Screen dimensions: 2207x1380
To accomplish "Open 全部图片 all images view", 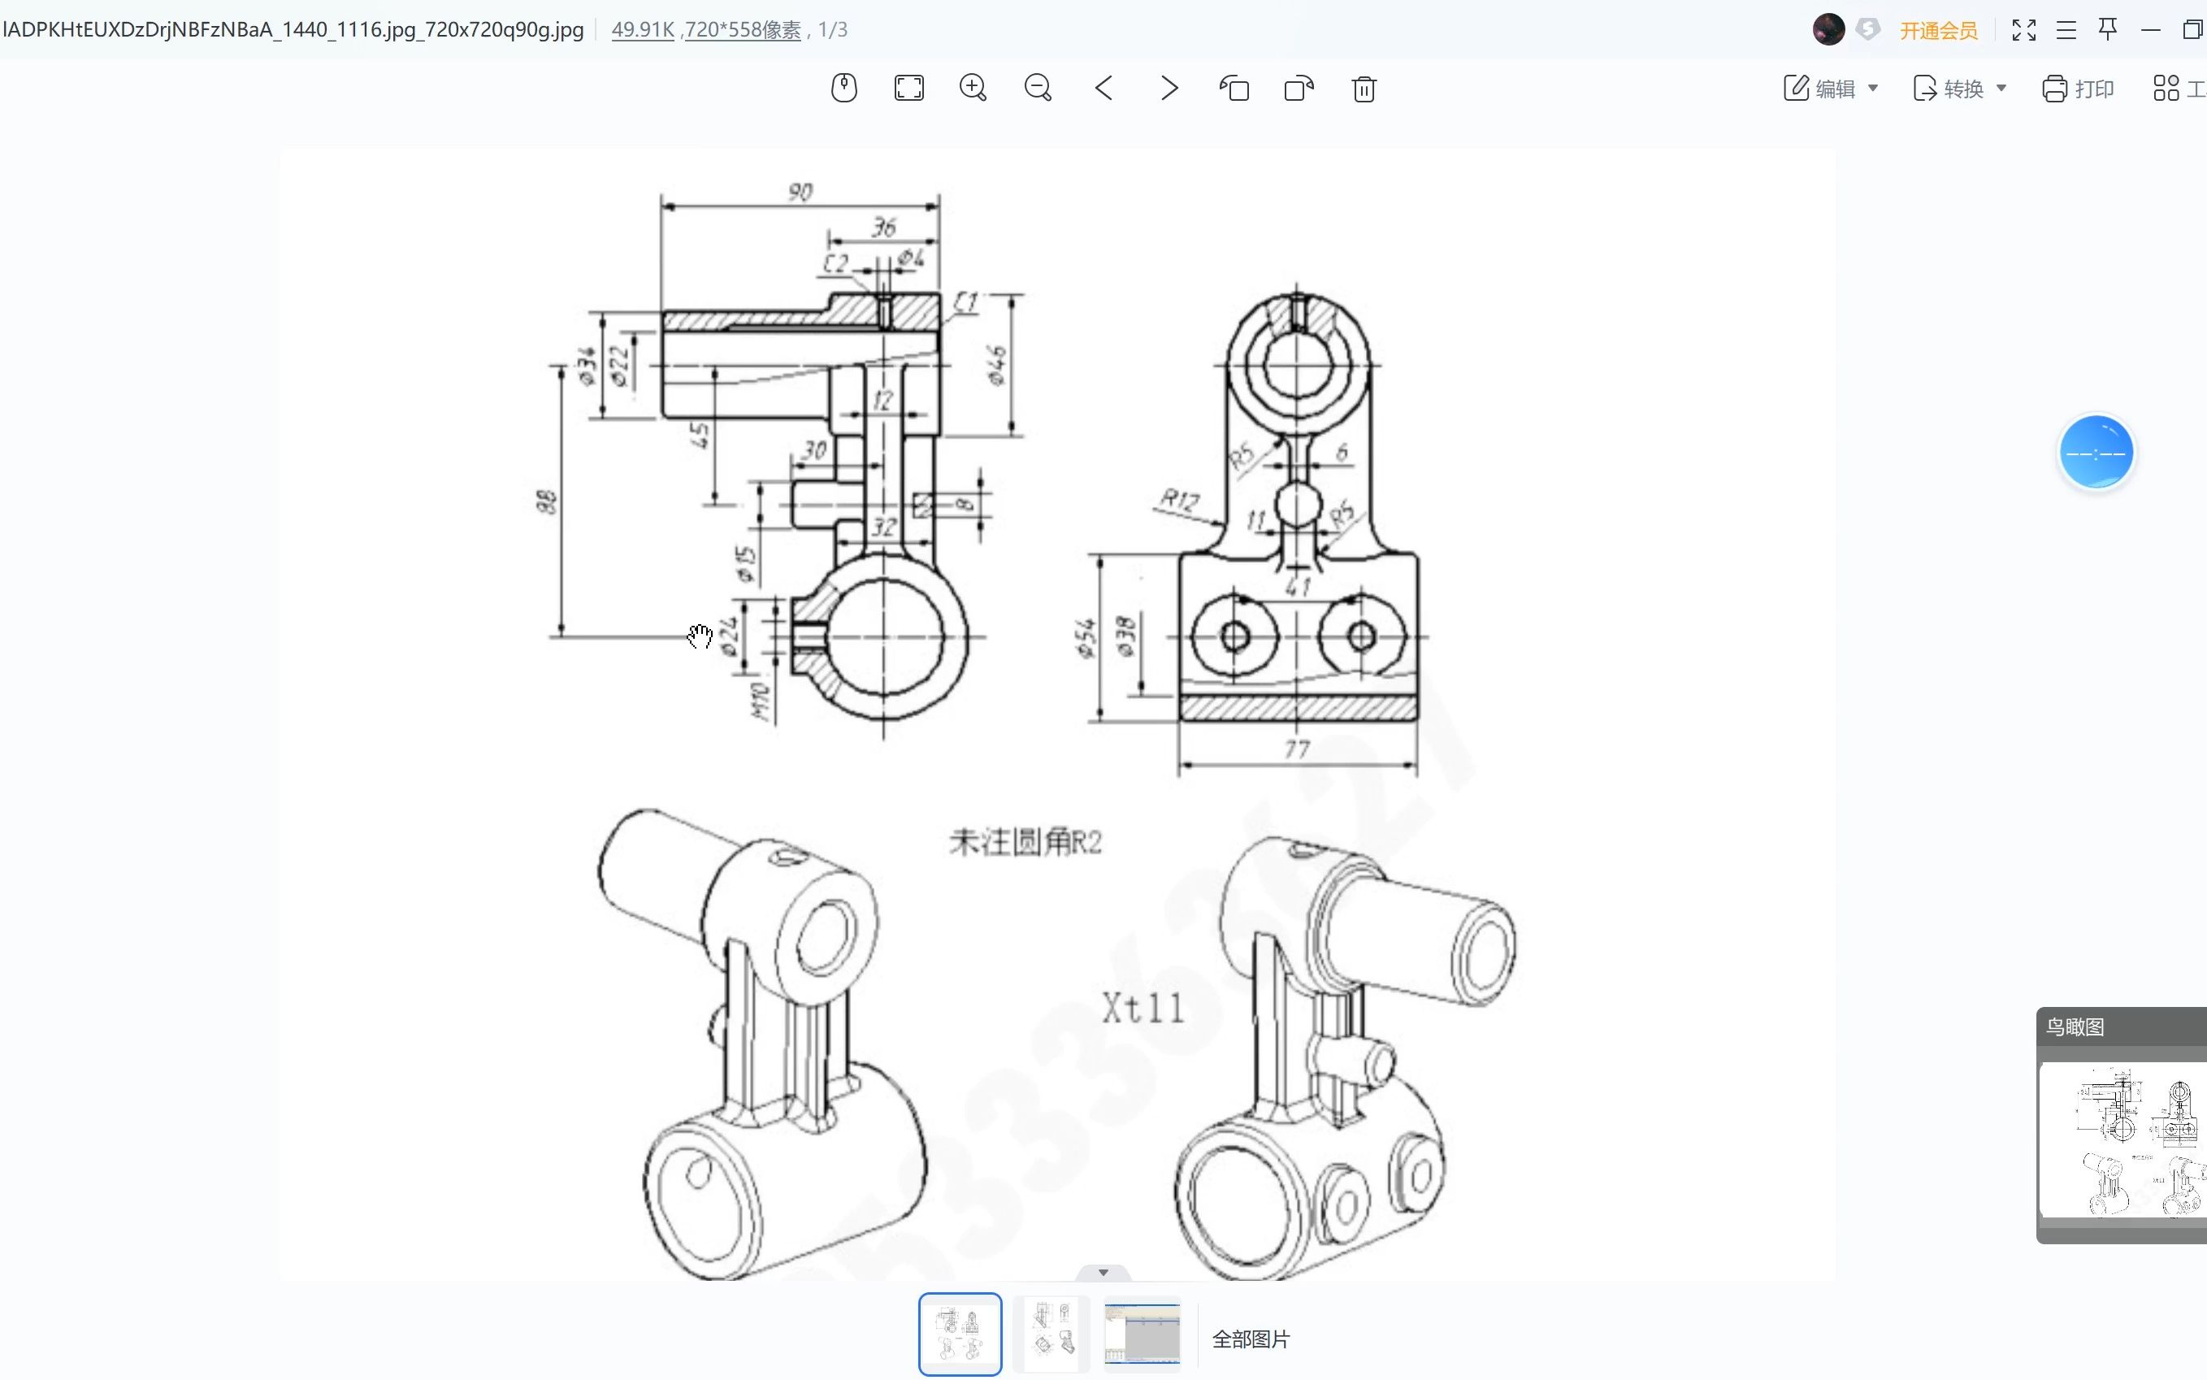I will [1251, 1339].
